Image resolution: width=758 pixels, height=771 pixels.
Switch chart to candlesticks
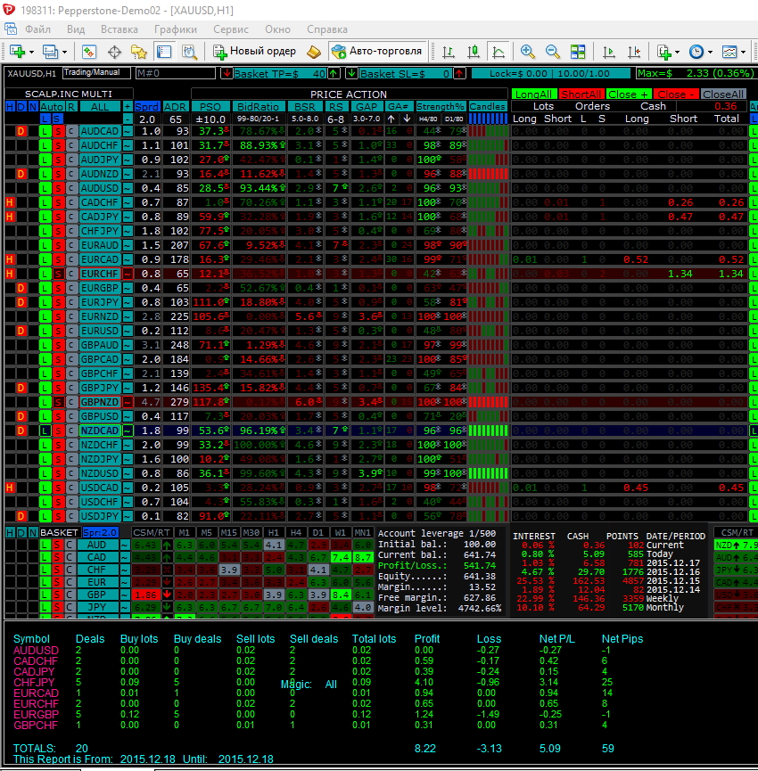pos(474,51)
